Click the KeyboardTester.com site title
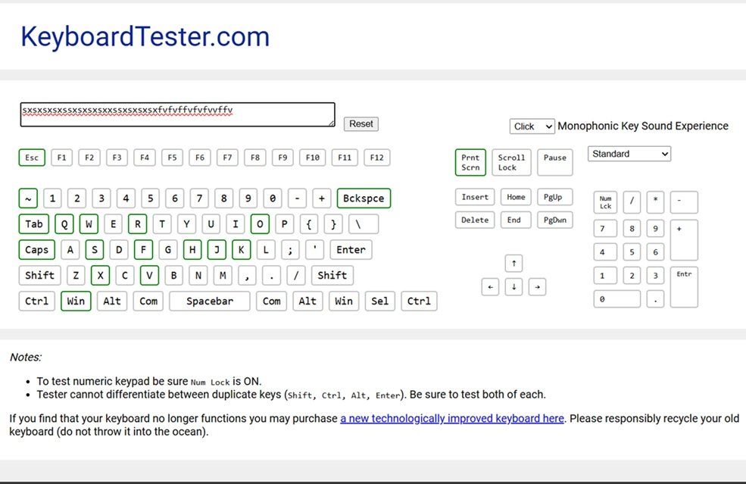Image resolution: width=746 pixels, height=484 pixels. point(145,36)
